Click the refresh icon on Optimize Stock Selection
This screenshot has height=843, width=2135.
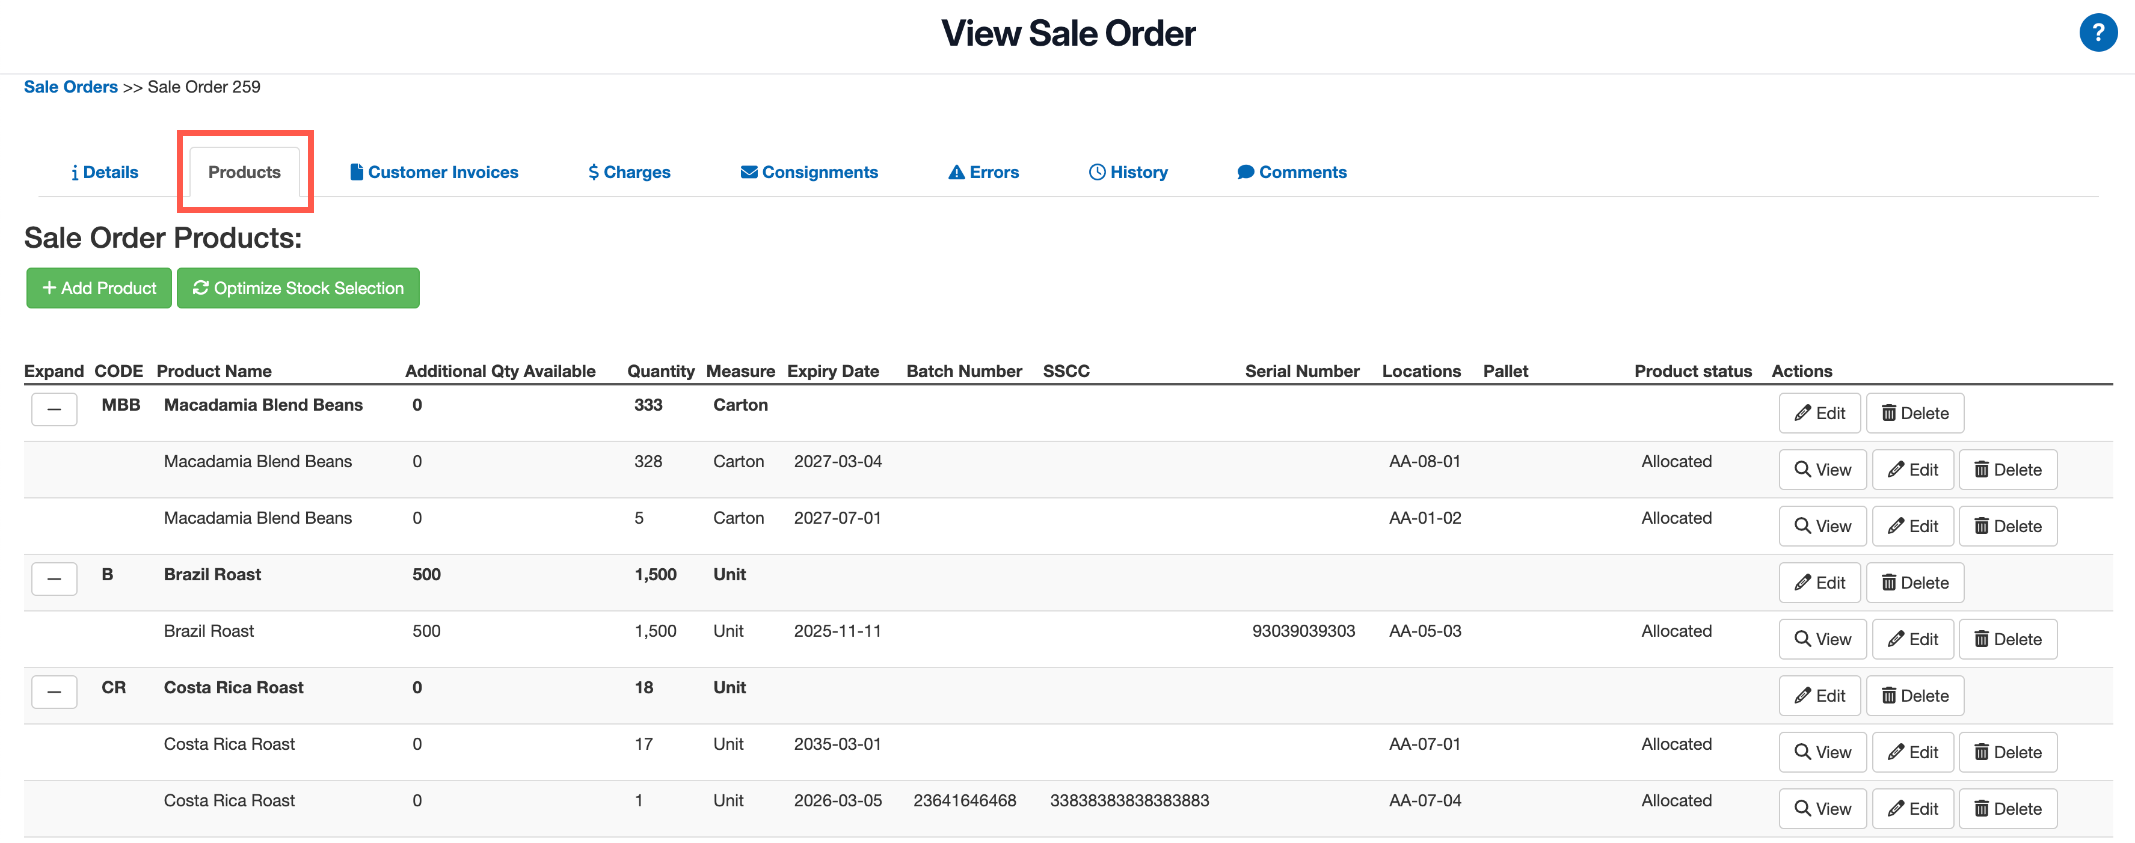tap(201, 287)
